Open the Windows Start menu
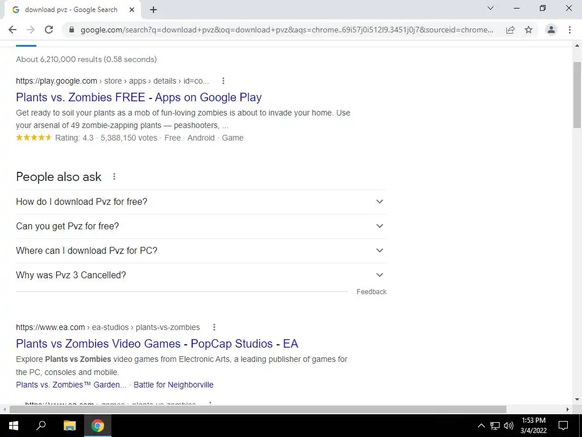Image resolution: width=582 pixels, height=437 pixels. (14, 426)
